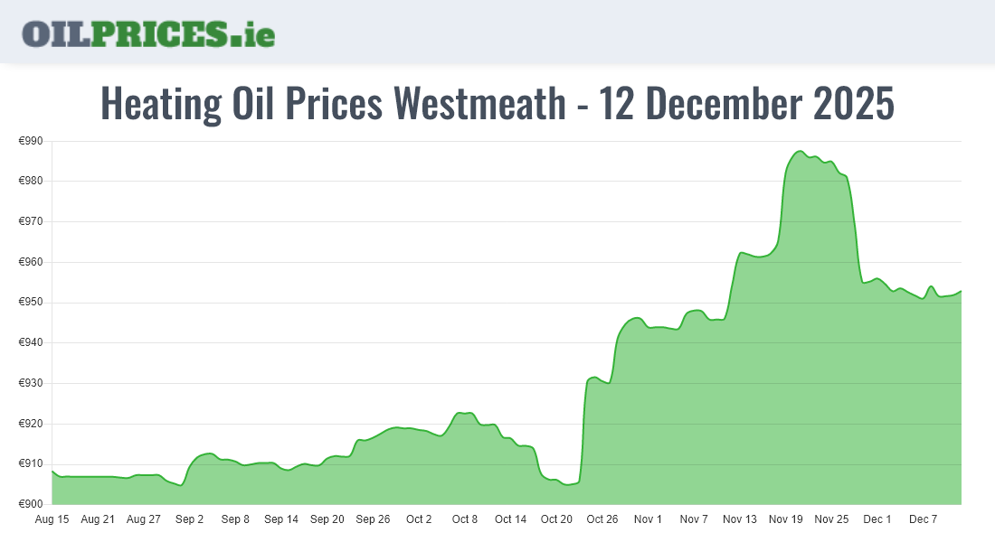Click the €900 y-axis label

tap(31, 504)
